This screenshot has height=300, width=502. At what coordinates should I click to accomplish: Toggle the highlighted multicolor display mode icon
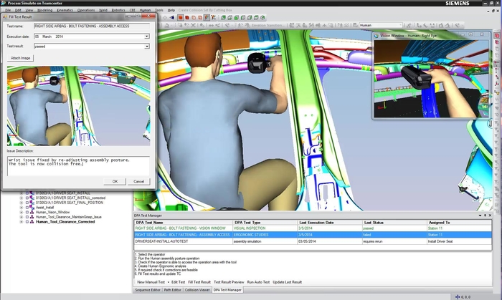207,18
